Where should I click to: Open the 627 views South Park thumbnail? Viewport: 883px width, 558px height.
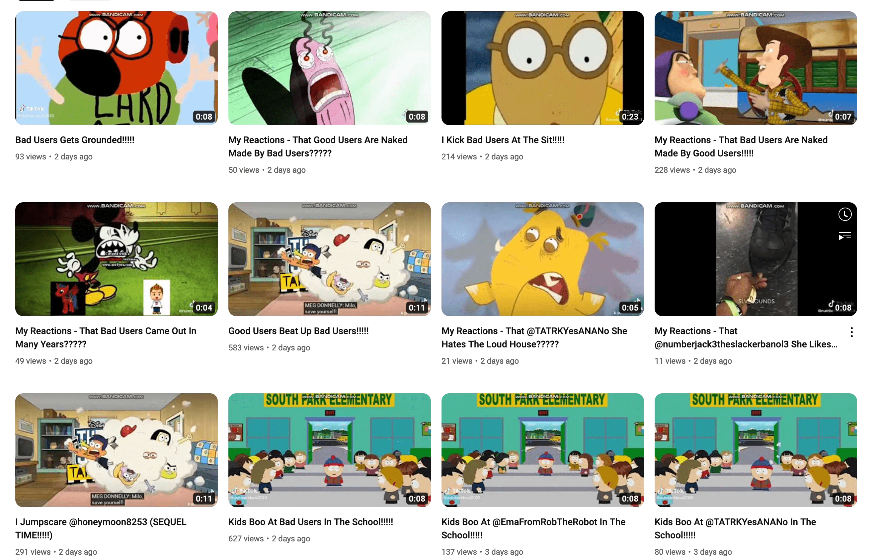click(x=329, y=450)
